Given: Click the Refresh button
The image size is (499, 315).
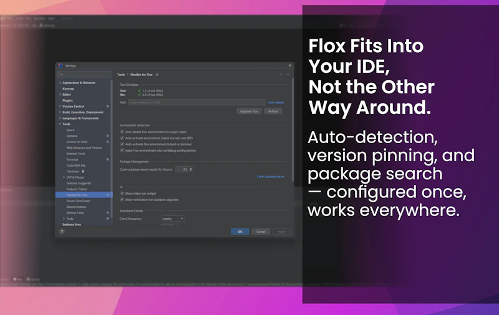Looking at the screenshot, I should (273, 111).
